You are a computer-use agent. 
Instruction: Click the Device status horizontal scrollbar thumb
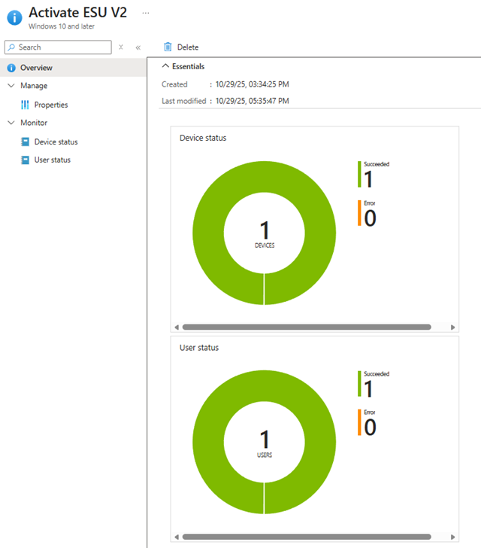click(x=307, y=327)
